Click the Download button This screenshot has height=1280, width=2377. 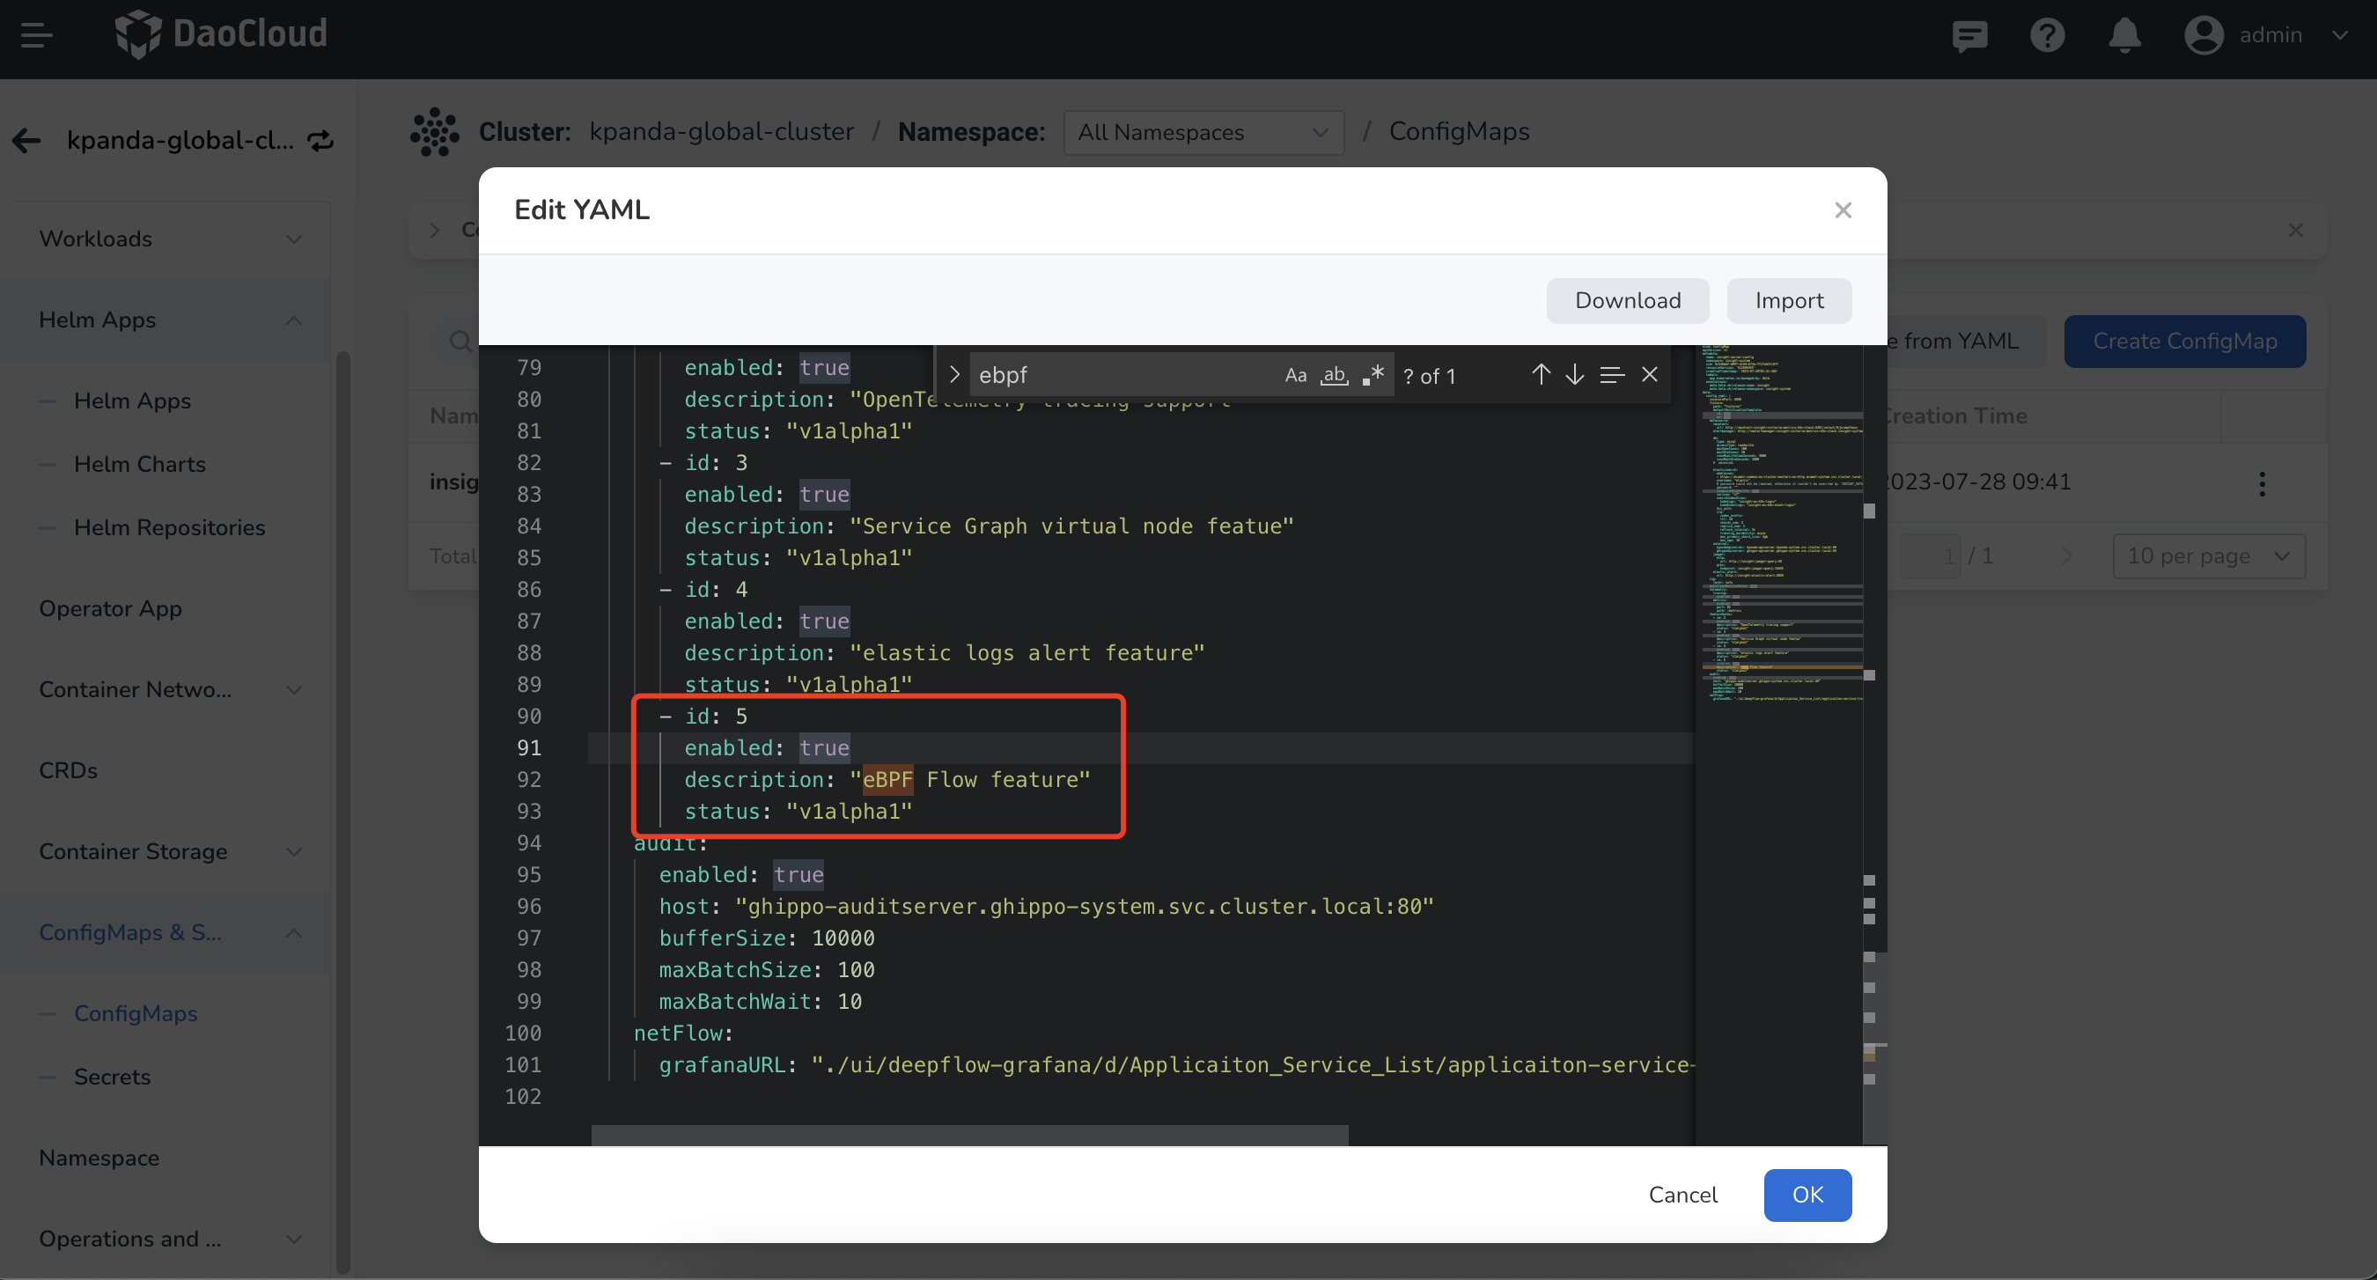[x=1627, y=301]
